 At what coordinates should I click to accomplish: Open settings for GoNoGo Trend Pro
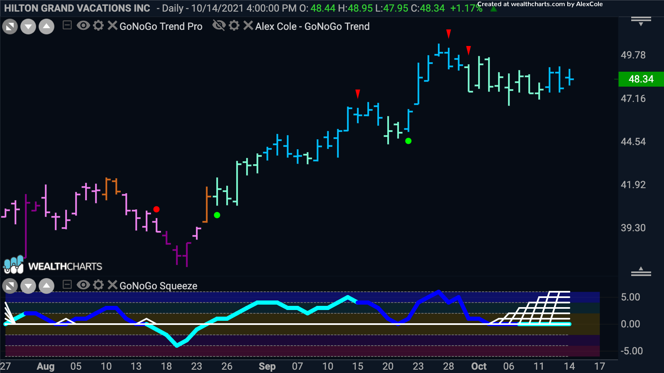pyautogui.click(x=98, y=26)
